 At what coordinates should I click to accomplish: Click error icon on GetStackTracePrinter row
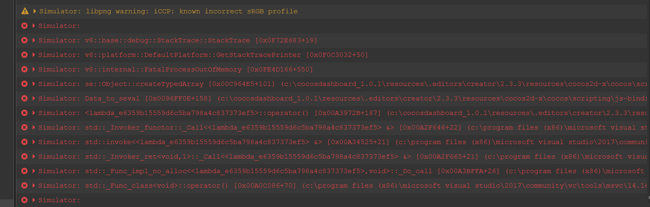(25, 55)
